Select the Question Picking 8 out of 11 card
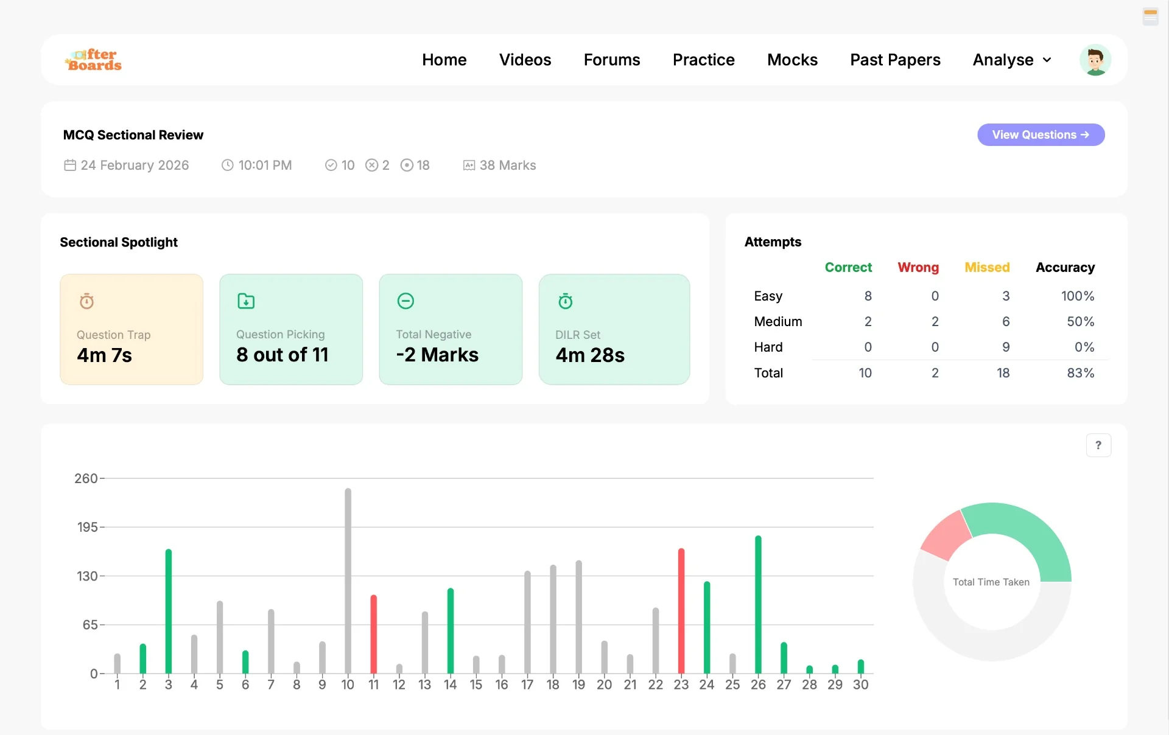 [x=291, y=329]
